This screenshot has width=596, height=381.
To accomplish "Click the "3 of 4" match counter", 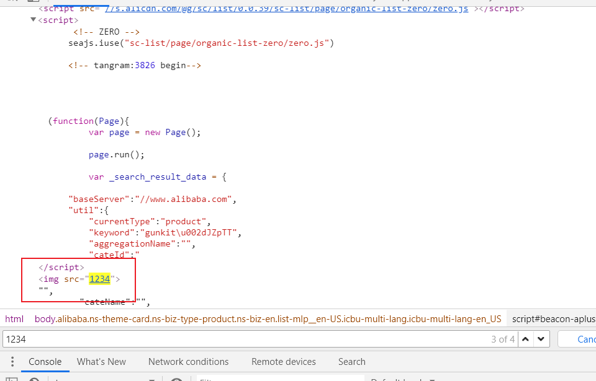I will pos(502,339).
